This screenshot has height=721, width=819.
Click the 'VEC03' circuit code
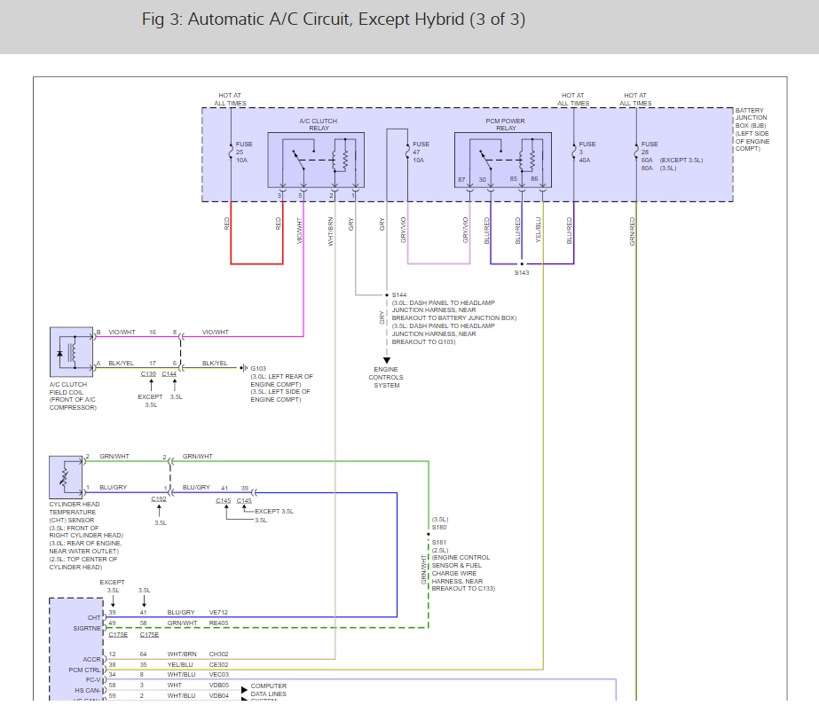219,675
